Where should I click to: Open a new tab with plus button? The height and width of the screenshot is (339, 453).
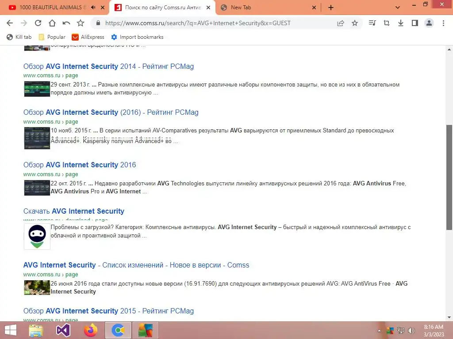coord(331,8)
